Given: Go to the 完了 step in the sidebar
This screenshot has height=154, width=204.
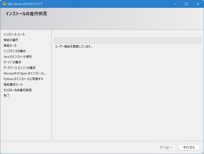Looking at the screenshot, I should click(7, 96).
